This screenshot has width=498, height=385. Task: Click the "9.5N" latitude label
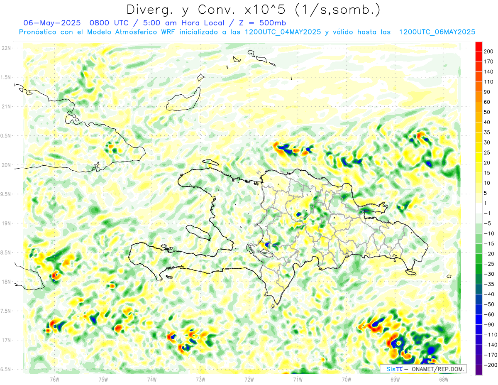[x=5, y=194]
